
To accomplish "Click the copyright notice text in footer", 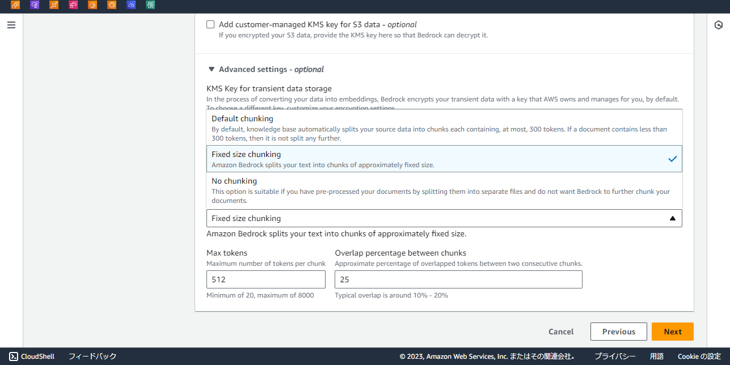I will (x=487, y=356).
